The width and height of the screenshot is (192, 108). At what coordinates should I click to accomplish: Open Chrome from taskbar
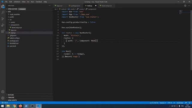tap(14, 106)
